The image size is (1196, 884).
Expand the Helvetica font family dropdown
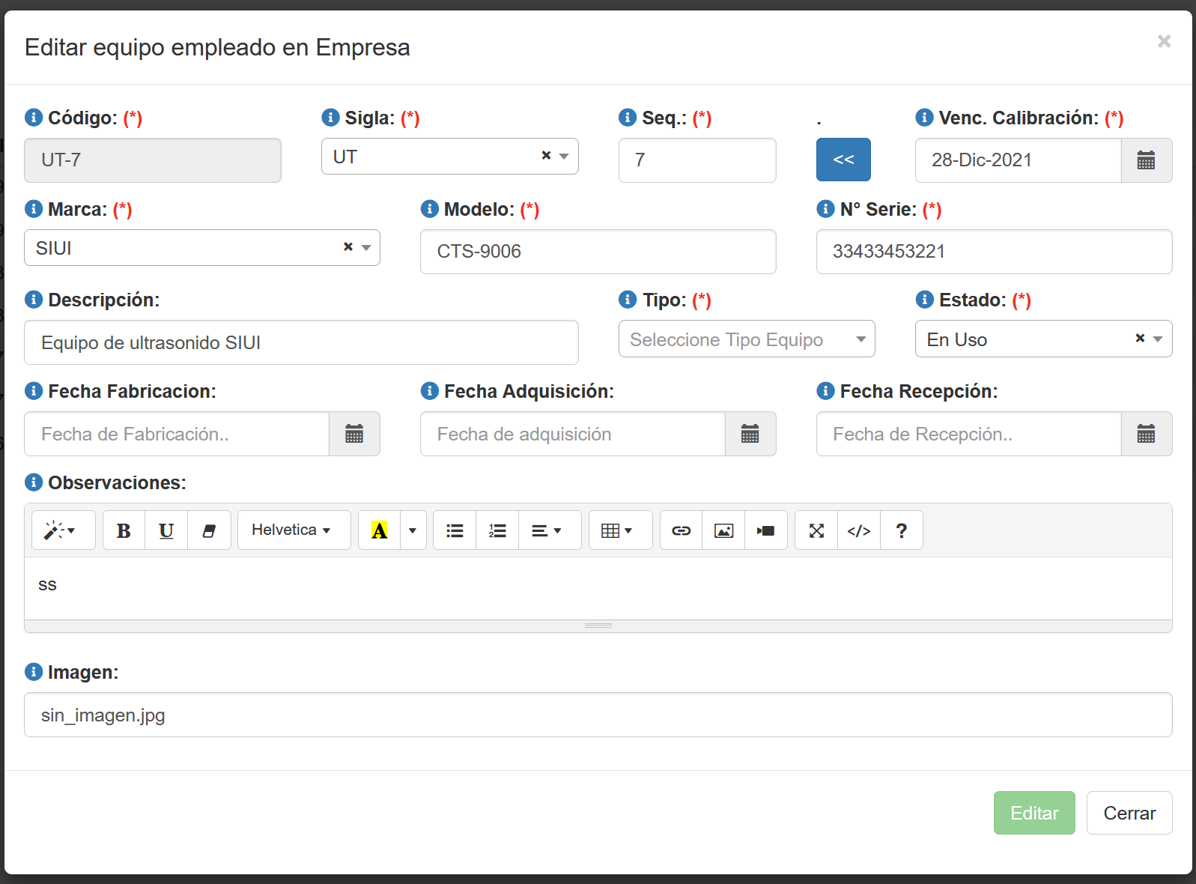(294, 530)
